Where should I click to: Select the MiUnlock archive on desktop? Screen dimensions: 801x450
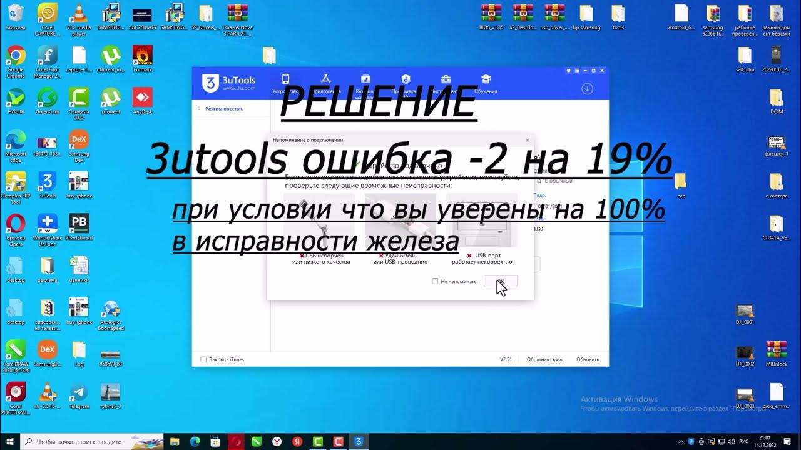pyautogui.click(x=777, y=353)
